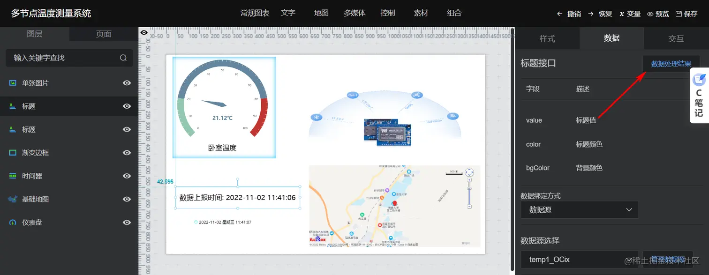Hide the 基础地图 layer
The width and height of the screenshot is (709, 275).
point(127,199)
